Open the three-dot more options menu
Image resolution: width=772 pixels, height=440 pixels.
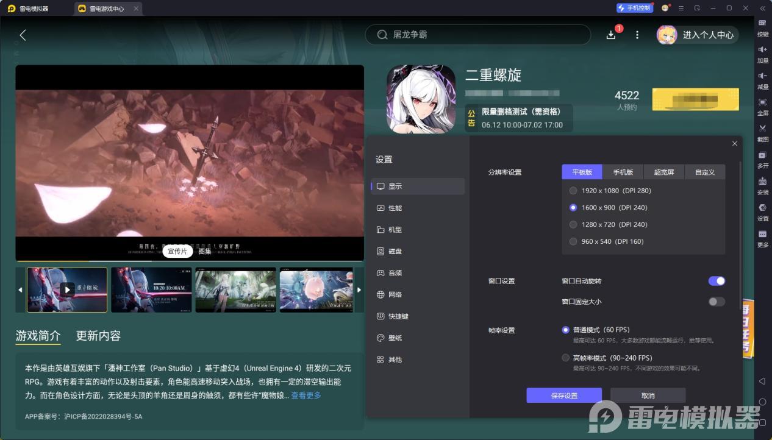tap(637, 35)
